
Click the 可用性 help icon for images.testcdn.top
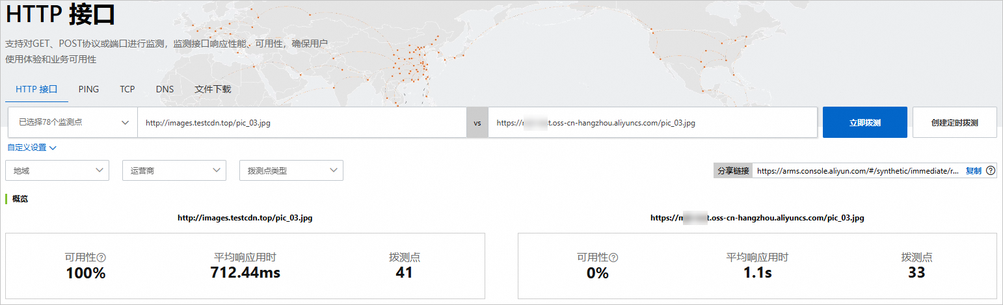(x=101, y=258)
